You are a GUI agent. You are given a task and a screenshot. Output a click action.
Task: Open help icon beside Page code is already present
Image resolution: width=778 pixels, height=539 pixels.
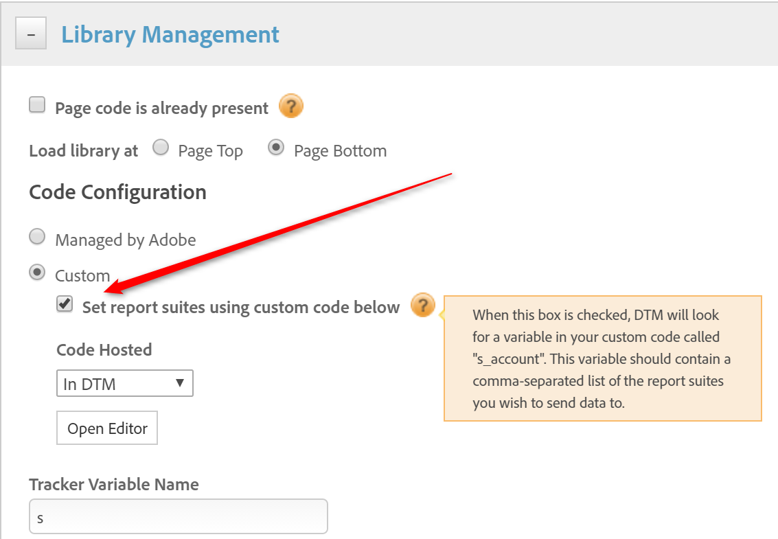coord(290,107)
